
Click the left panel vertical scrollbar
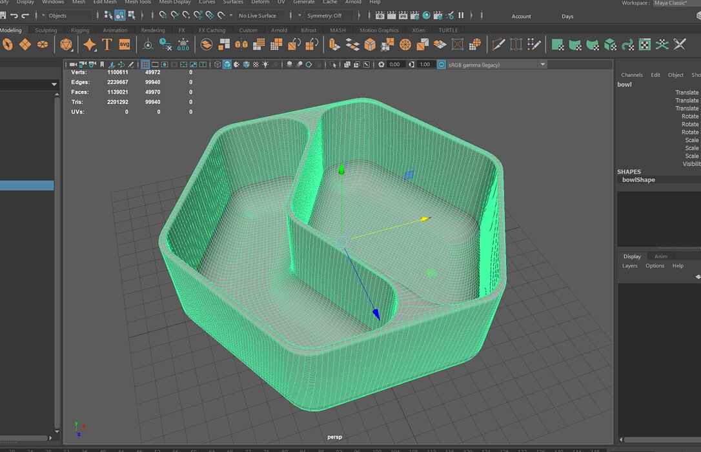(x=57, y=263)
